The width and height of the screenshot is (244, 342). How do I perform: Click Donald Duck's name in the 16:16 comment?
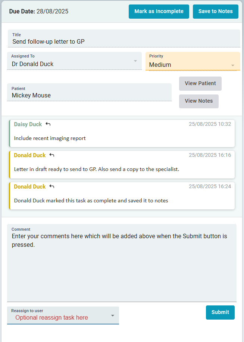(29, 155)
